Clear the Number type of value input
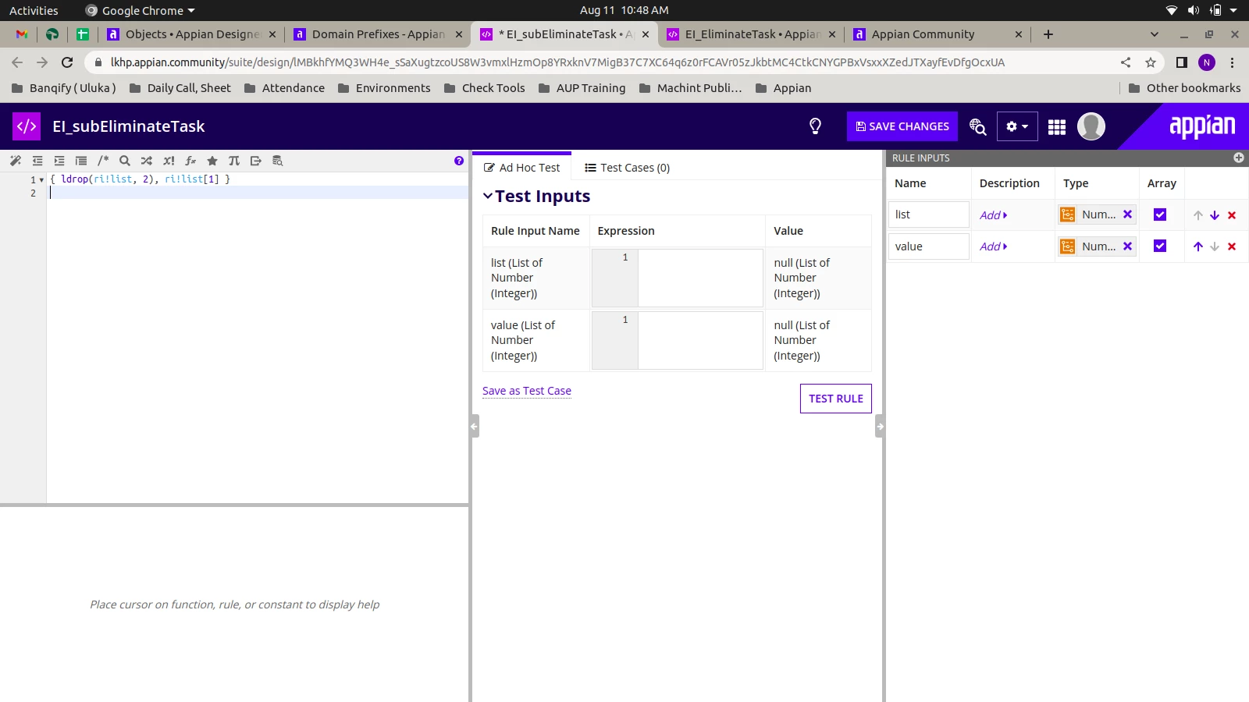Screen dimensions: 1249x702 pyautogui.click(x=1127, y=246)
